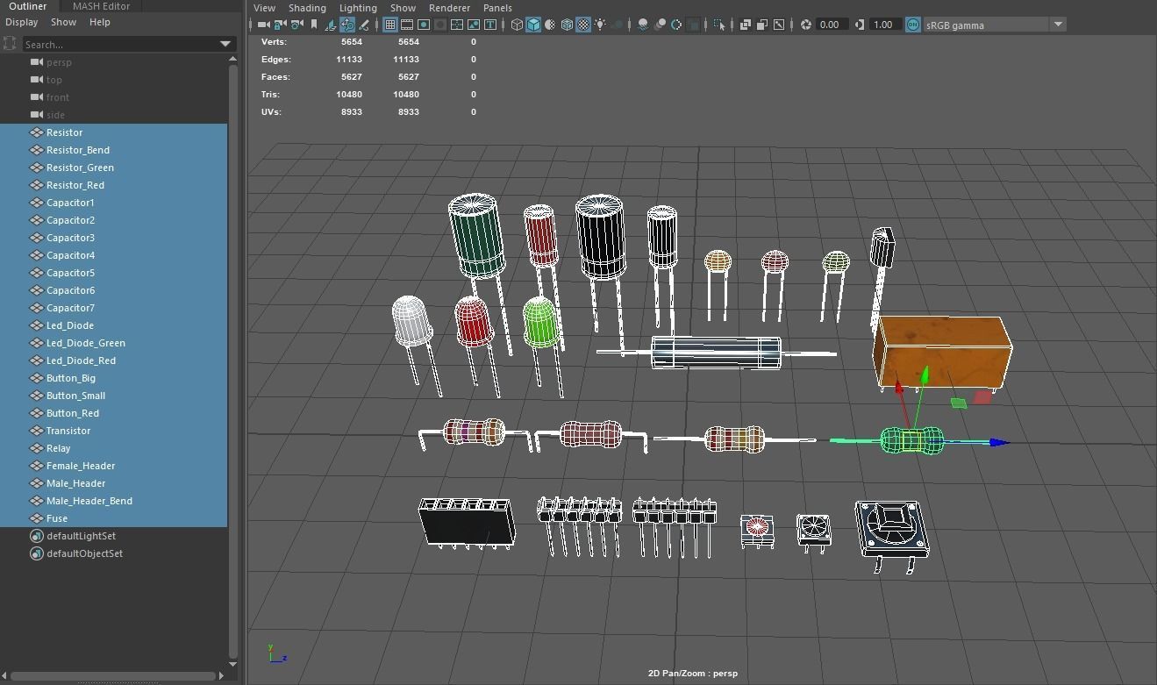The height and width of the screenshot is (685, 1157).
Task: Click the Select Camera icon in panel toolbar
Action: coord(263,25)
